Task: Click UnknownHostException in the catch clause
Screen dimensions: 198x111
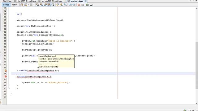Action: pyautogui.click(x=41, y=71)
